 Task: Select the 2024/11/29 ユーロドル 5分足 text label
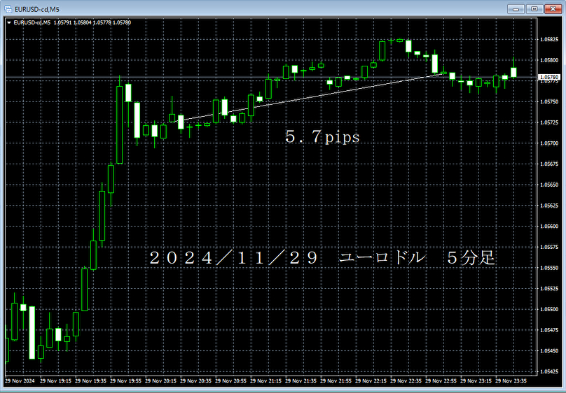coord(322,258)
